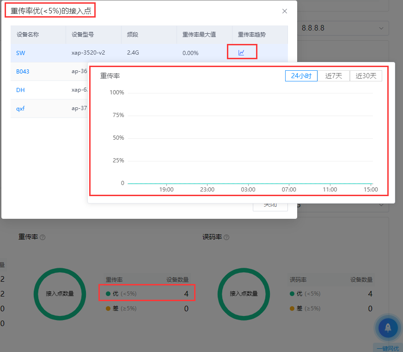Select the 24小时 time range tab
The height and width of the screenshot is (352, 403).
pos(301,76)
